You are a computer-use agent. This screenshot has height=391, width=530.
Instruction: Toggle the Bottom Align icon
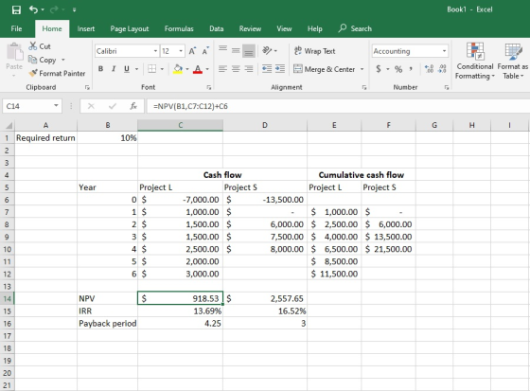point(249,51)
